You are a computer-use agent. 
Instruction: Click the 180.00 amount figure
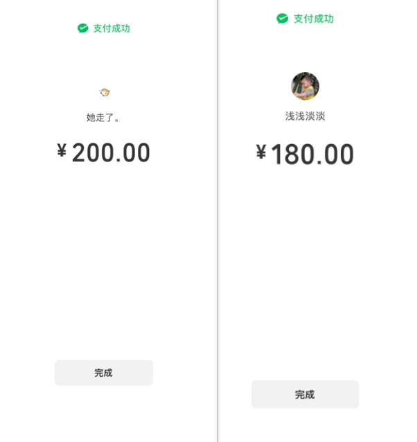[x=312, y=154]
